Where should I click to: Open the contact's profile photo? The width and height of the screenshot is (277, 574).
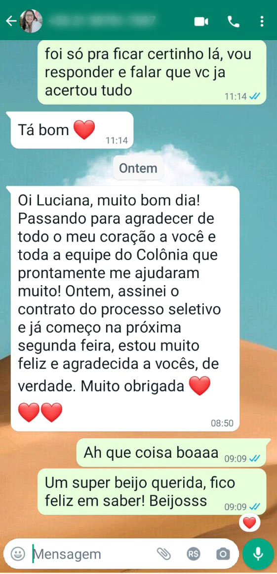click(x=31, y=21)
